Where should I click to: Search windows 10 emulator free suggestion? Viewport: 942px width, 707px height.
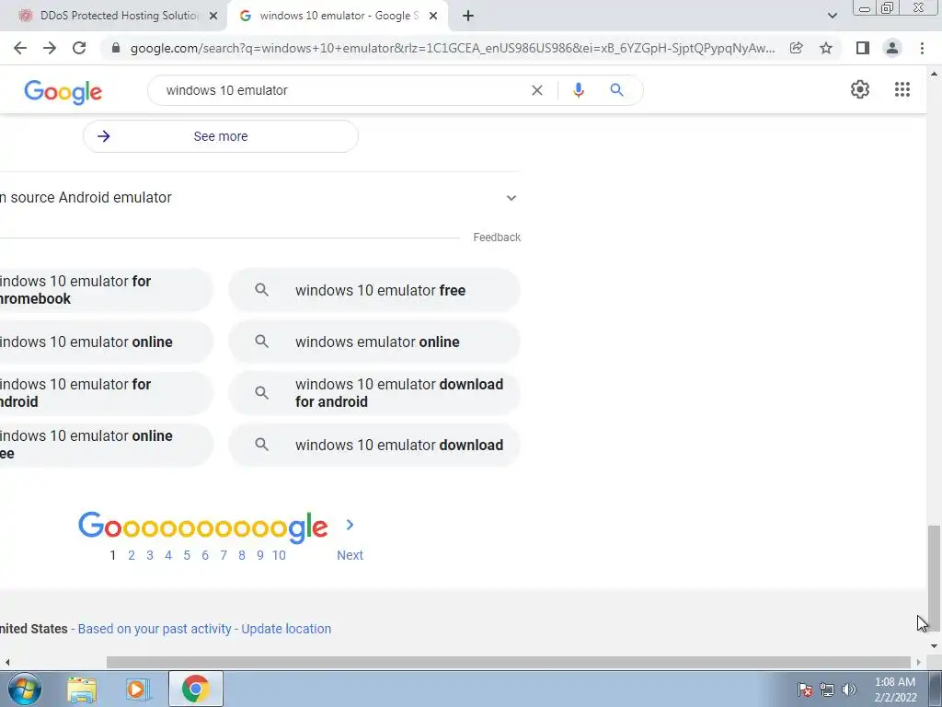374,290
